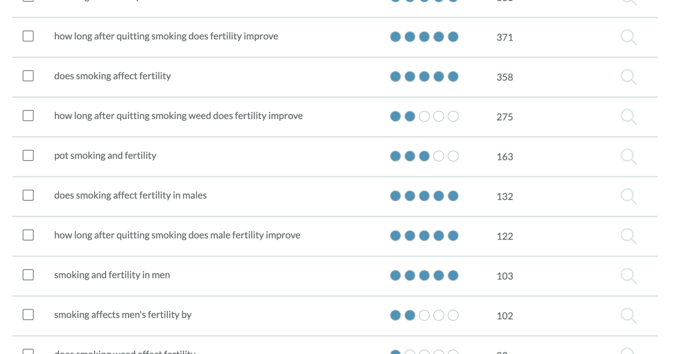
Task: Click the search volume value 103
Action: coord(504,276)
